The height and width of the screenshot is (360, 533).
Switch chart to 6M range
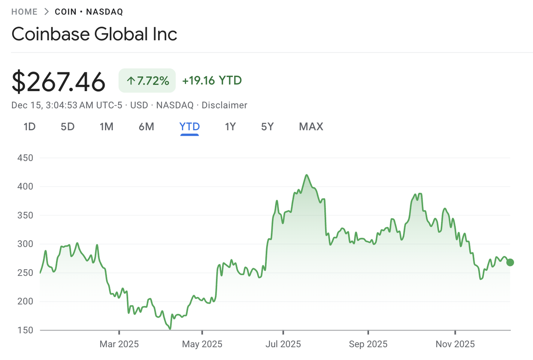pos(146,127)
